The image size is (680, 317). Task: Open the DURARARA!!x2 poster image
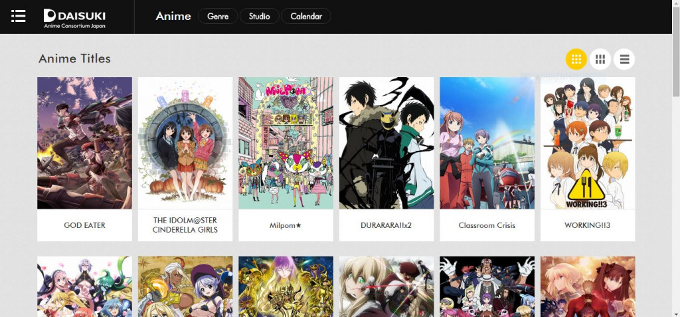tap(386, 143)
